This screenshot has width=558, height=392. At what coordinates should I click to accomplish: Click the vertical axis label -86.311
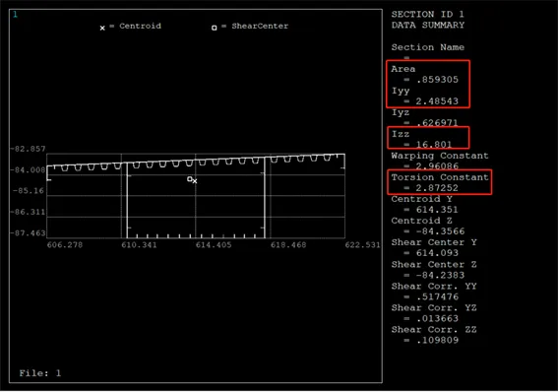click(28, 212)
